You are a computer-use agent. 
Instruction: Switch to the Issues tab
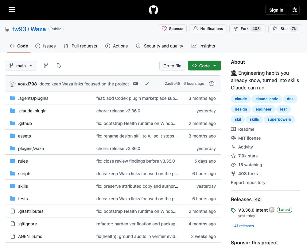point(45,46)
